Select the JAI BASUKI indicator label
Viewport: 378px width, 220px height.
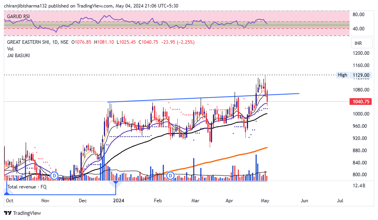click(x=18, y=56)
